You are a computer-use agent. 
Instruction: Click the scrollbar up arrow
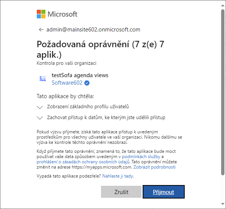tap(223, 5)
